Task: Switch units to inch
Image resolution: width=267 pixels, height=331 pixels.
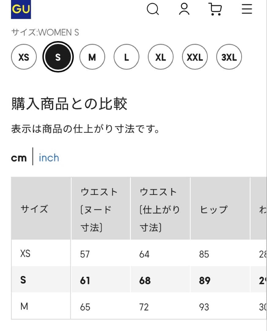Action: (49, 158)
